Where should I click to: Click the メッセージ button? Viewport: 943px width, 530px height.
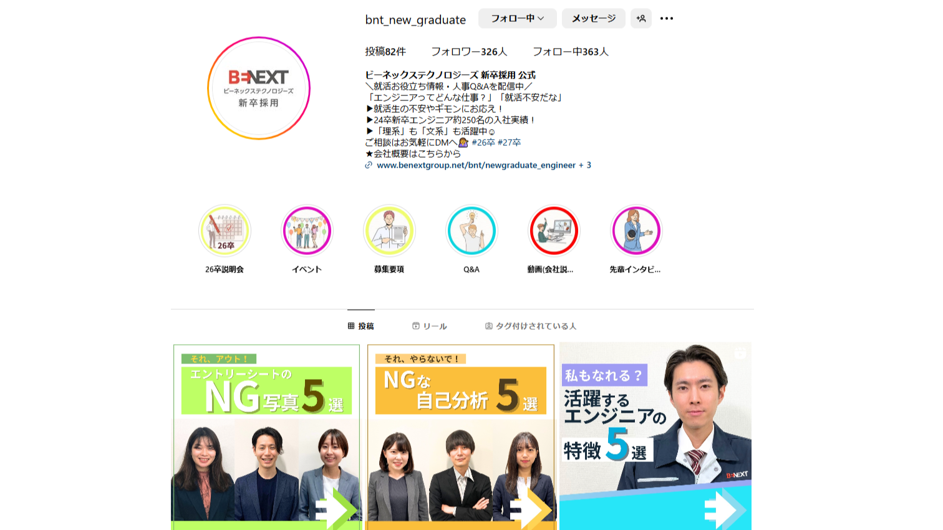pyautogui.click(x=593, y=19)
